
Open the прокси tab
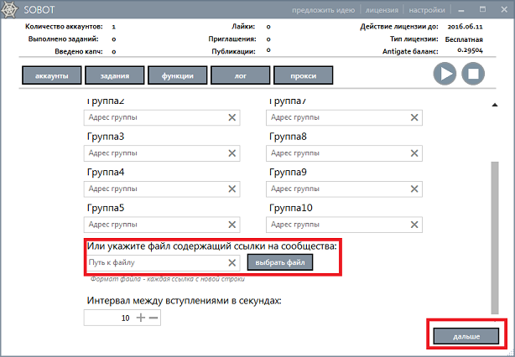(x=303, y=76)
